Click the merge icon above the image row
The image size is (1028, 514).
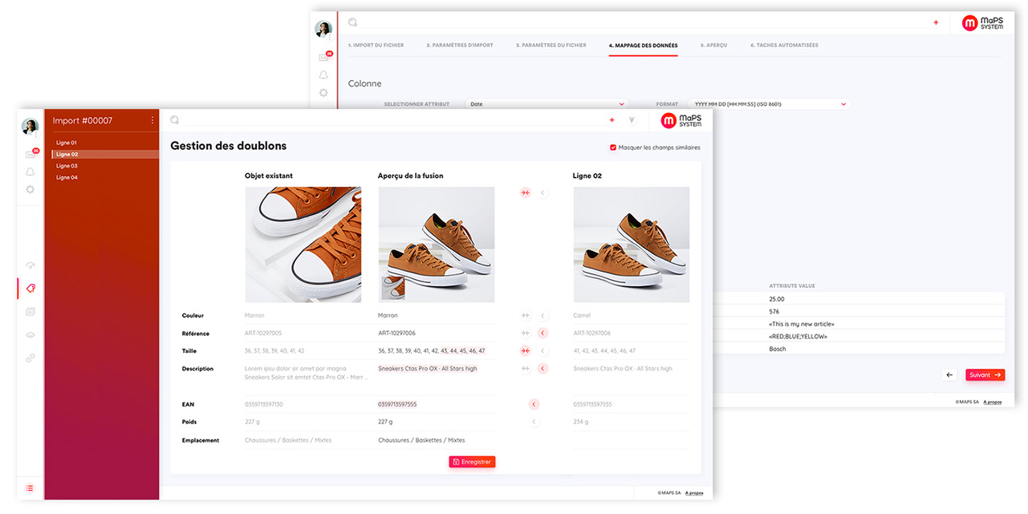(x=526, y=192)
